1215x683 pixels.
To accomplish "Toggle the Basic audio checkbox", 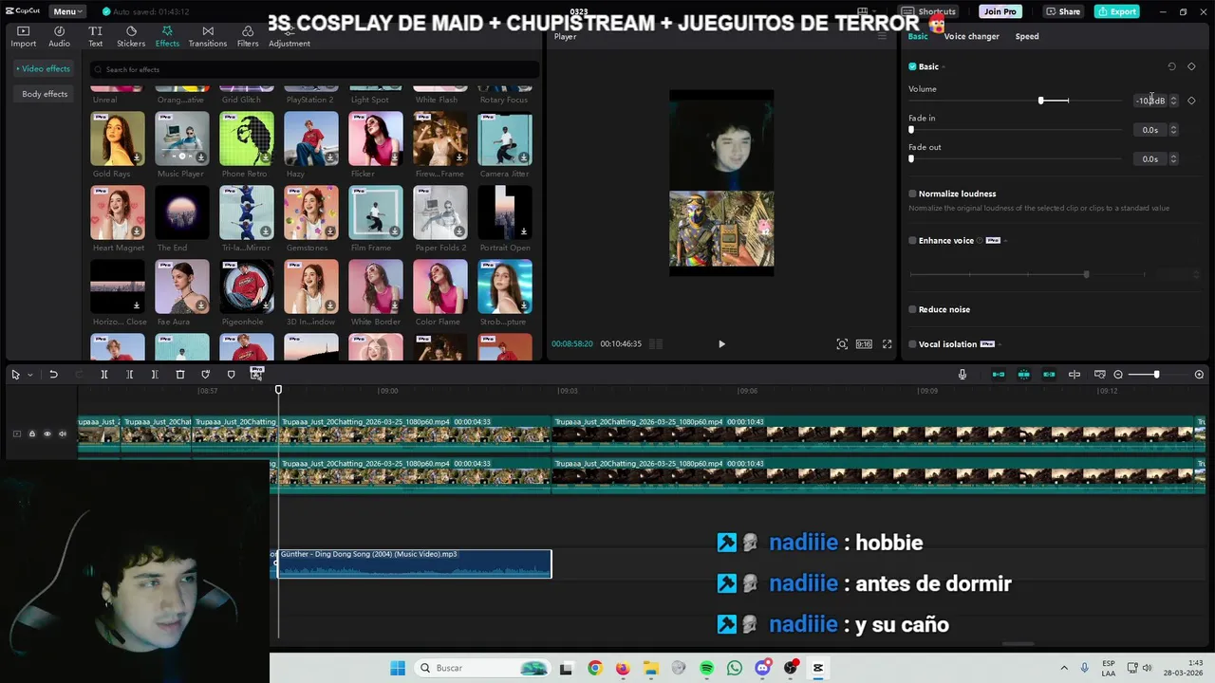I will 912,66.
